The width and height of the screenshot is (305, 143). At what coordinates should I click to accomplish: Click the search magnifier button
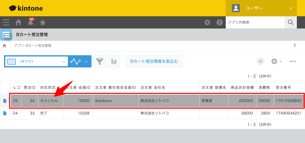click(x=291, y=22)
